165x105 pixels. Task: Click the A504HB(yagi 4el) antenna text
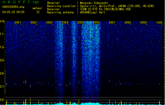coord(93,12)
